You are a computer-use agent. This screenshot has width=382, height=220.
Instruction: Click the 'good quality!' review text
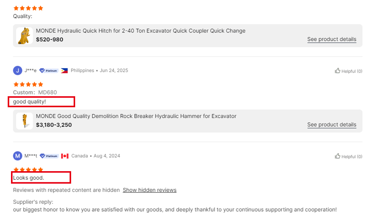(29, 102)
